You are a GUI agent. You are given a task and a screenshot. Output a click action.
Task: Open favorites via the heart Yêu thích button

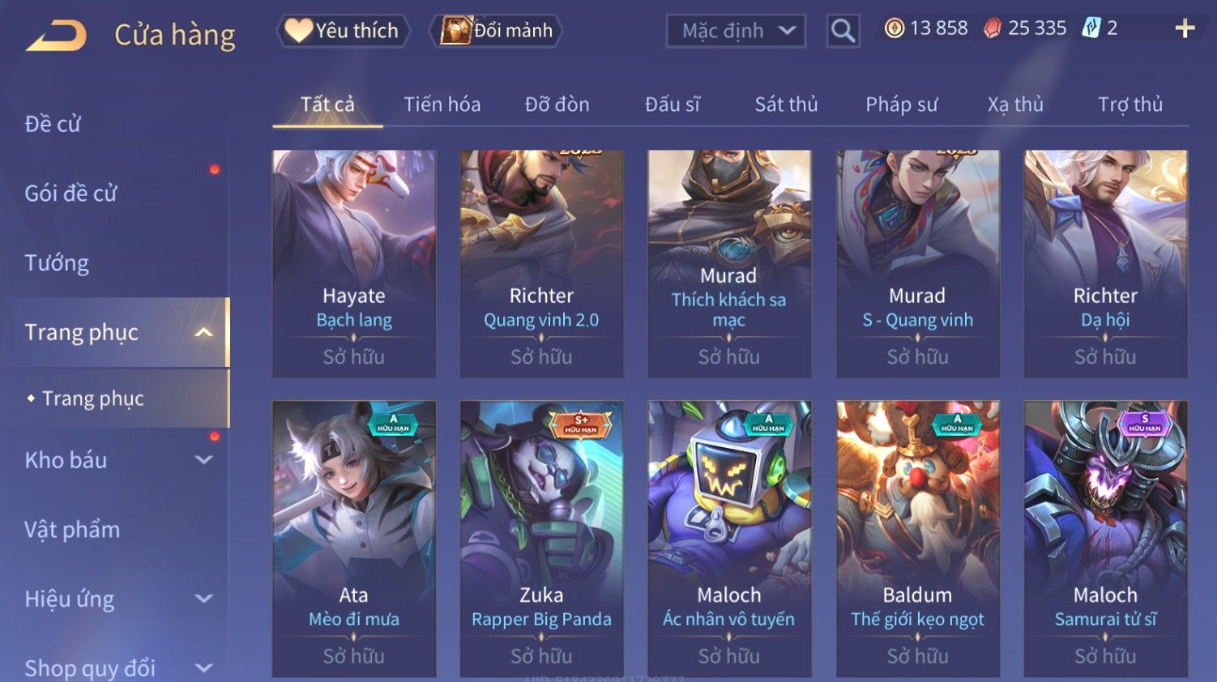pos(344,31)
